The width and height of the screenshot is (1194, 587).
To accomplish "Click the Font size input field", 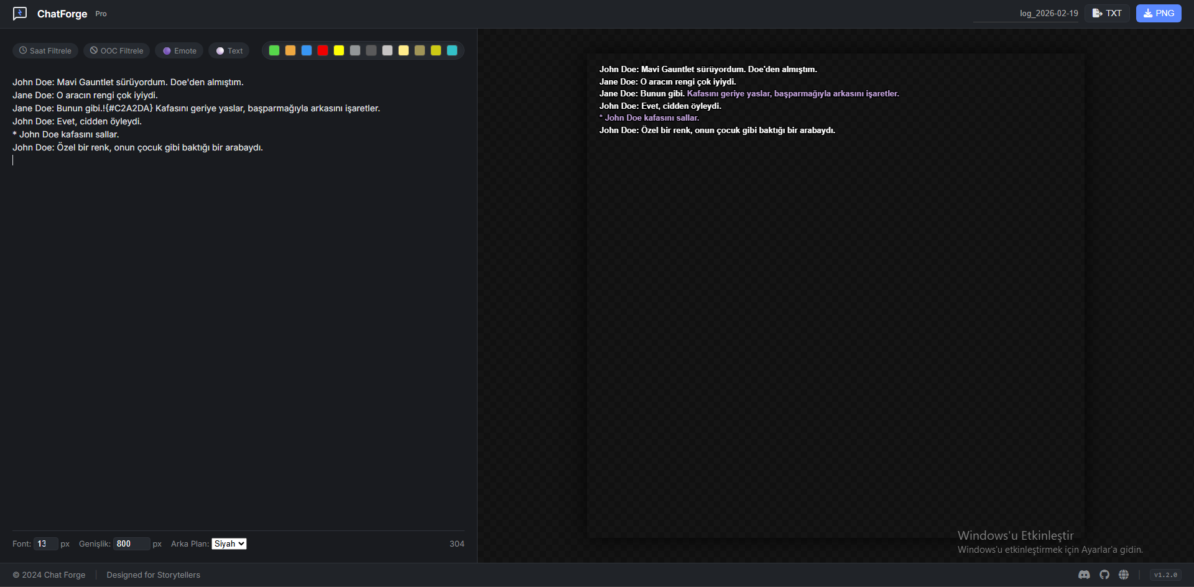I will pos(45,544).
